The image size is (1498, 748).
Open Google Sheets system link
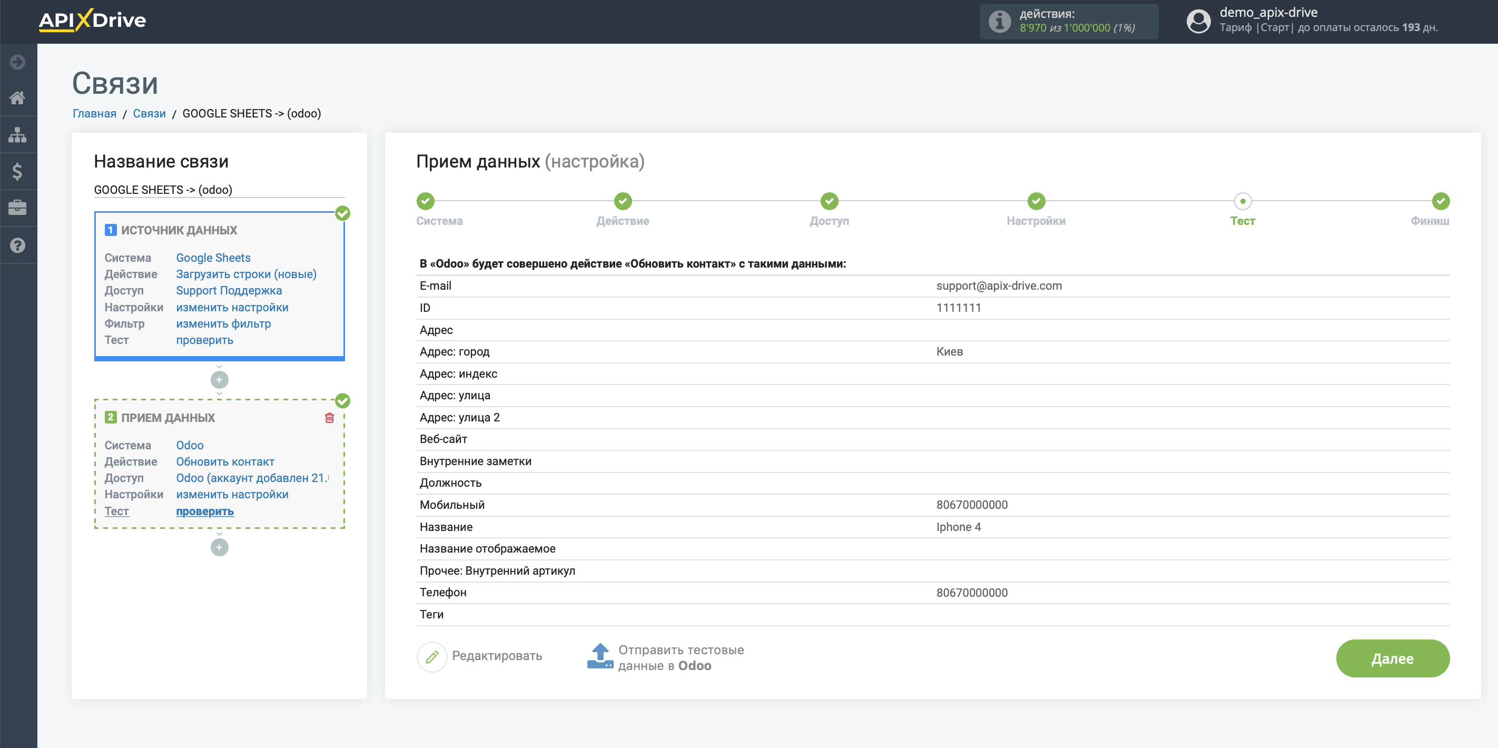pyautogui.click(x=213, y=258)
